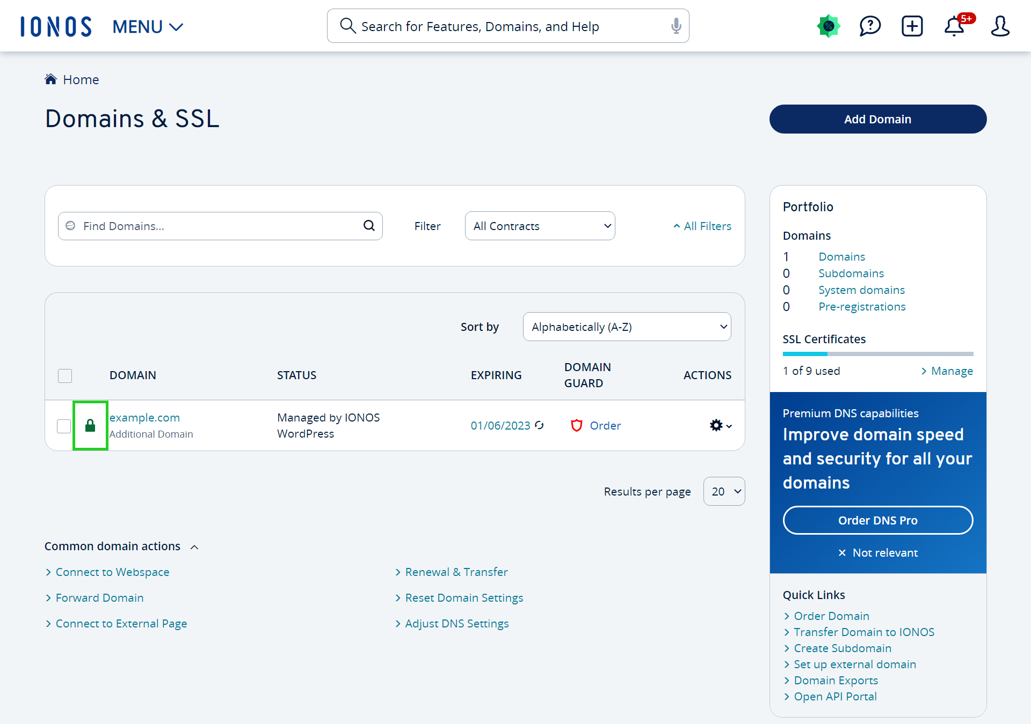Click the green SSL lock icon
Screen dimensions: 1031x724
90,426
